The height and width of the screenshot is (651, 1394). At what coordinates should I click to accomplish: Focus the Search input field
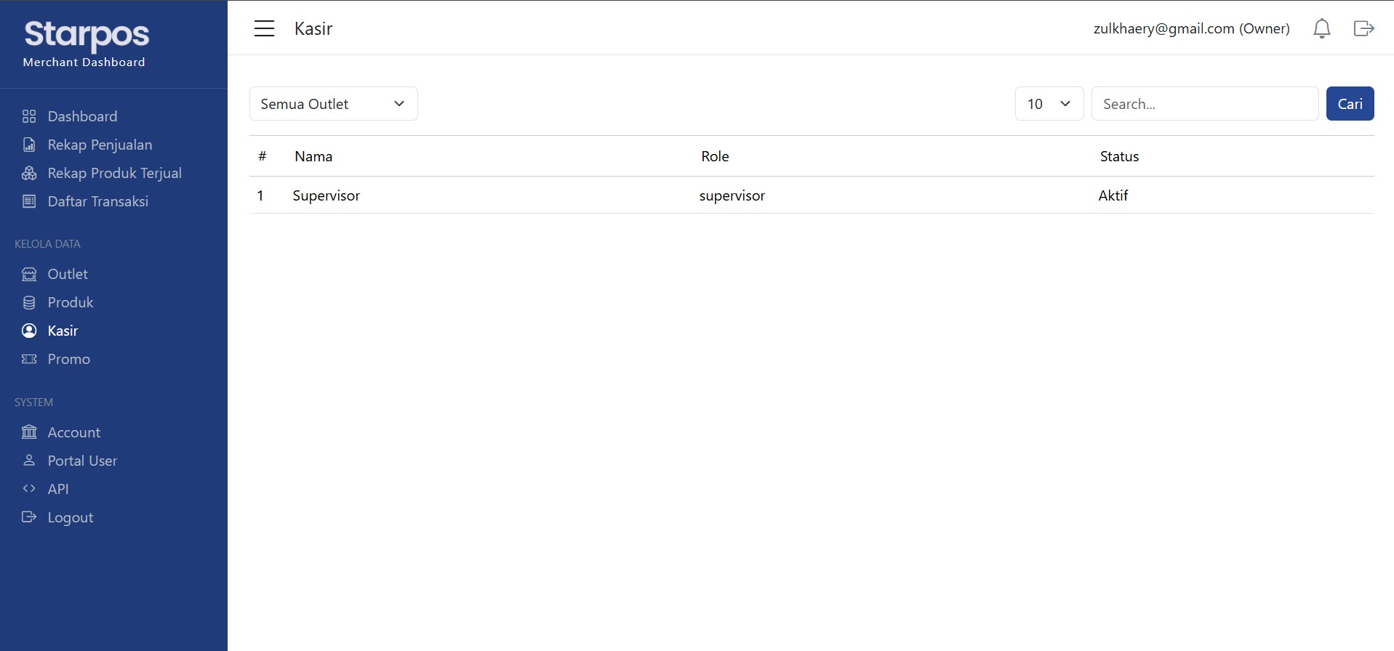point(1205,104)
